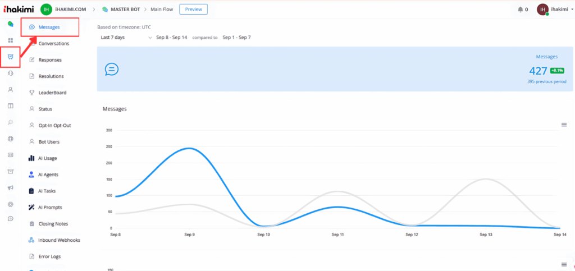575x271 pixels.
Task: Click the ihakimi logo
Action: (x=19, y=9)
